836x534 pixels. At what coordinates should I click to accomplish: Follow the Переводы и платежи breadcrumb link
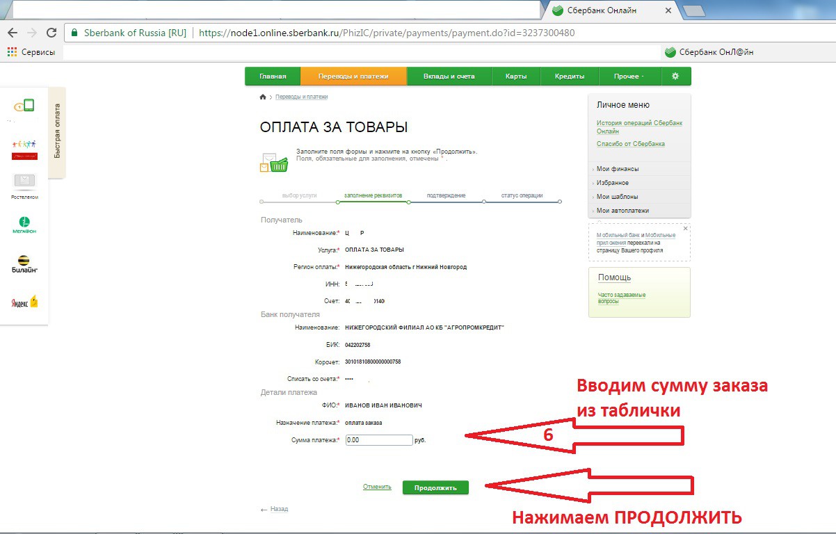[x=301, y=97]
